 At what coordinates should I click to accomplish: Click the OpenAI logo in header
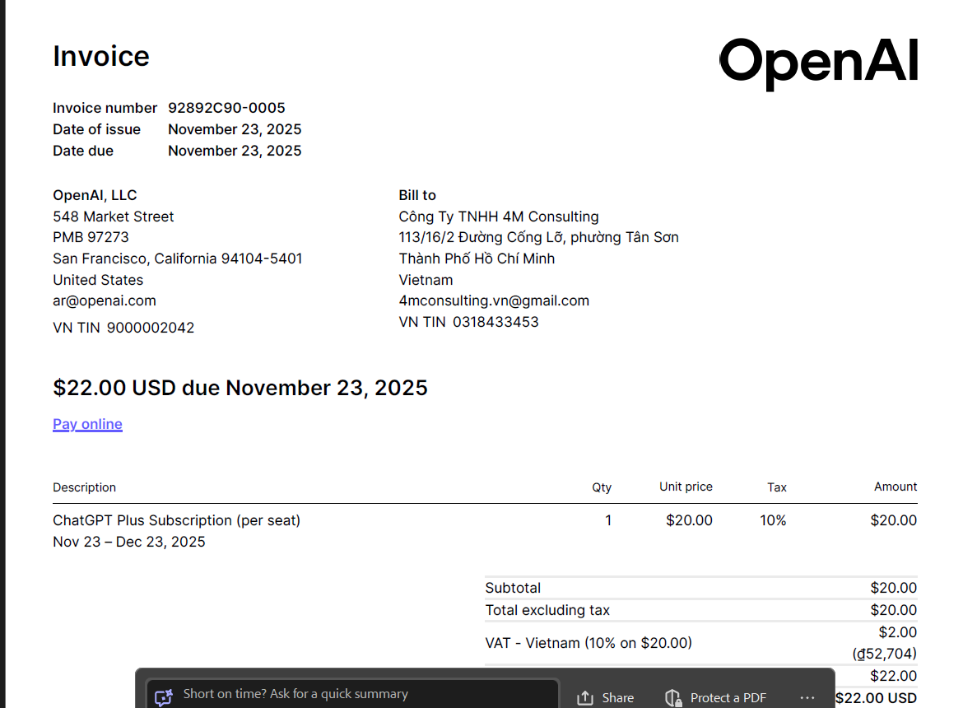click(818, 63)
